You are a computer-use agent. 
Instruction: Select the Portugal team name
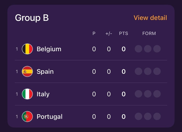(49, 117)
